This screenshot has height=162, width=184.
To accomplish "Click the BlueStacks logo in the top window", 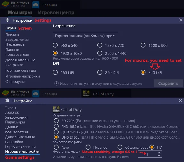I will (5, 4).
